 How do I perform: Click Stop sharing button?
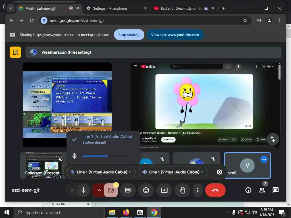129,35
